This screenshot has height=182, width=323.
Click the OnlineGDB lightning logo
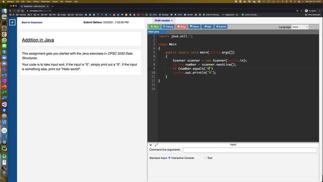coord(12,22)
